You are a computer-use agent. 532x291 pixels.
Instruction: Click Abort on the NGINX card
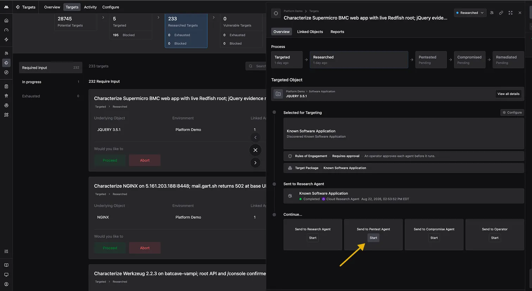pos(145,248)
